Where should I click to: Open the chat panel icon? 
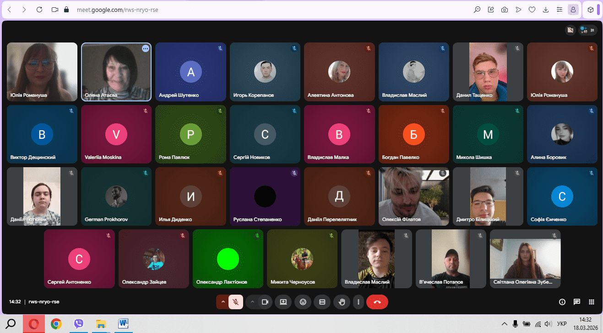[577, 302]
